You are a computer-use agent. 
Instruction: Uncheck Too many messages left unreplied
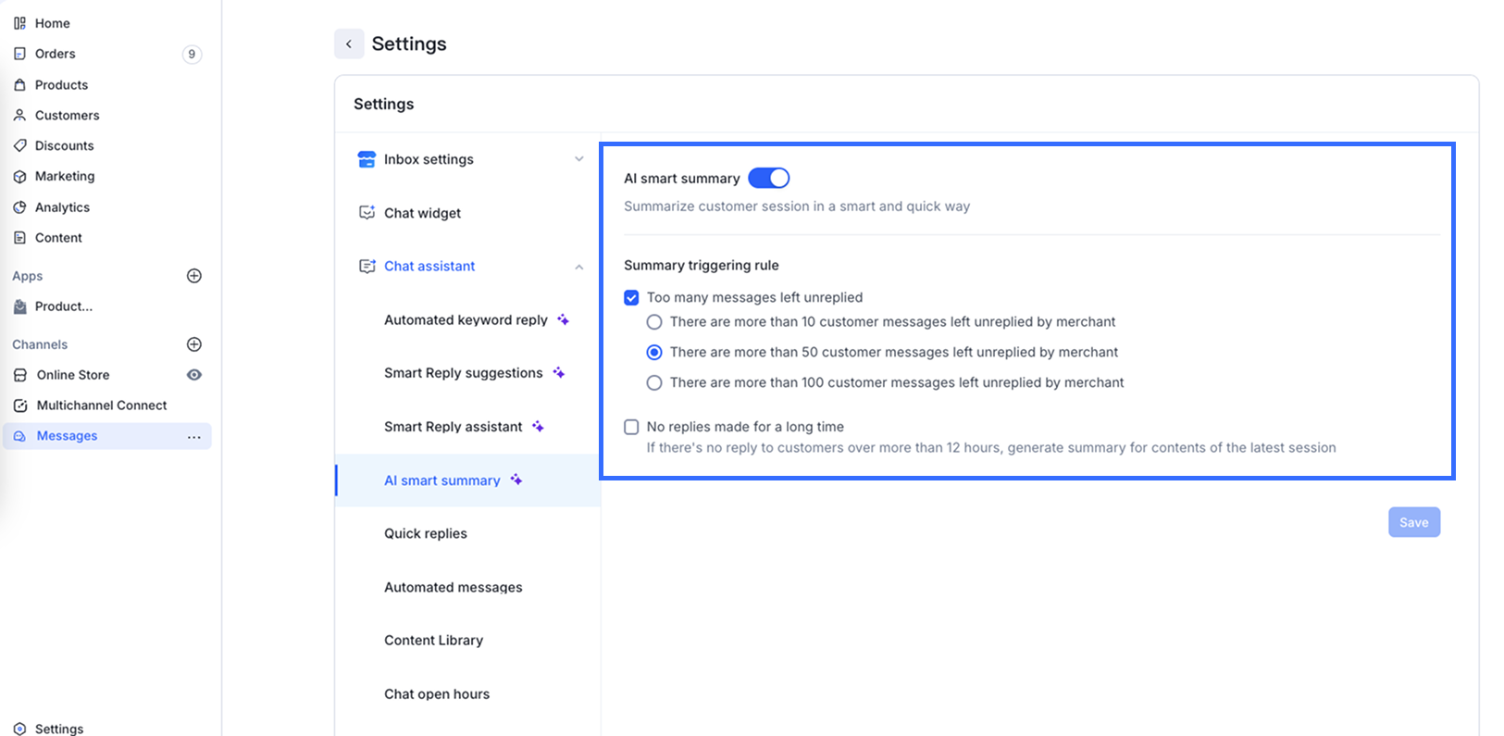[x=631, y=297]
